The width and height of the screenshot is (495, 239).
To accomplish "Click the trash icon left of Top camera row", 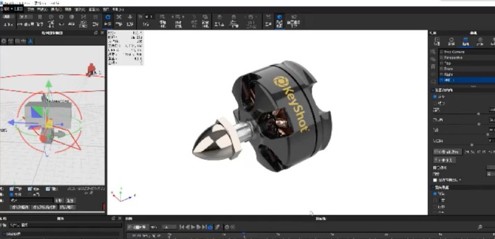I will pyautogui.click(x=433, y=67).
